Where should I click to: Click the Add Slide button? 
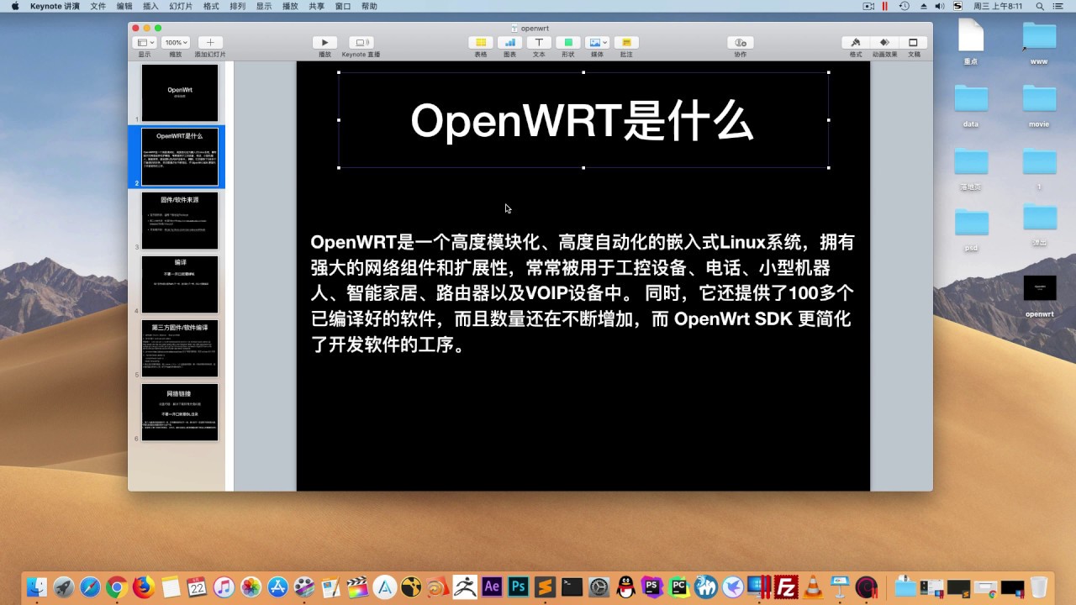(x=210, y=43)
